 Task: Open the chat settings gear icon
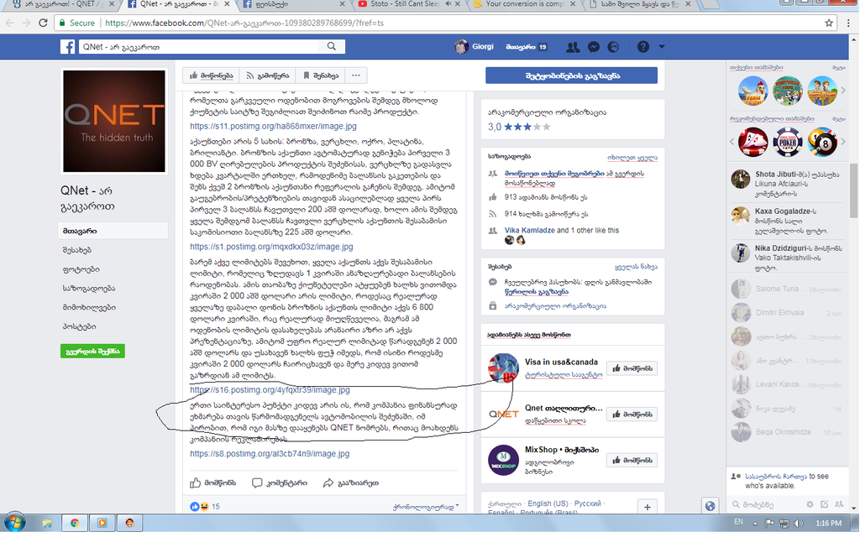pyautogui.click(x=810, y=504)
